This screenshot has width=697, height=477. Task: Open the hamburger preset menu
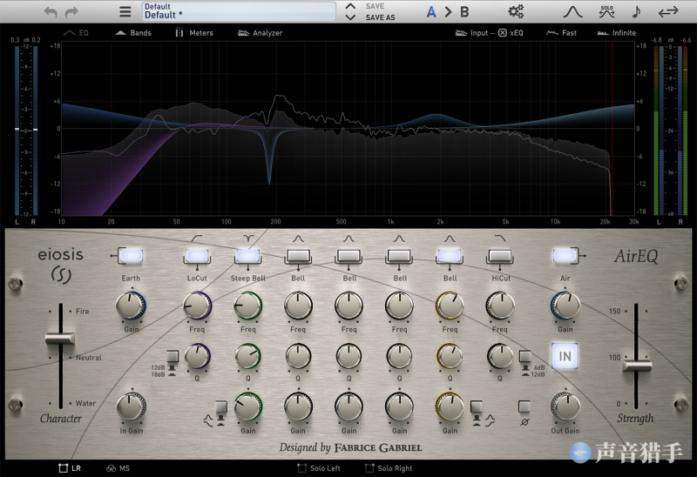coord(125,11)
